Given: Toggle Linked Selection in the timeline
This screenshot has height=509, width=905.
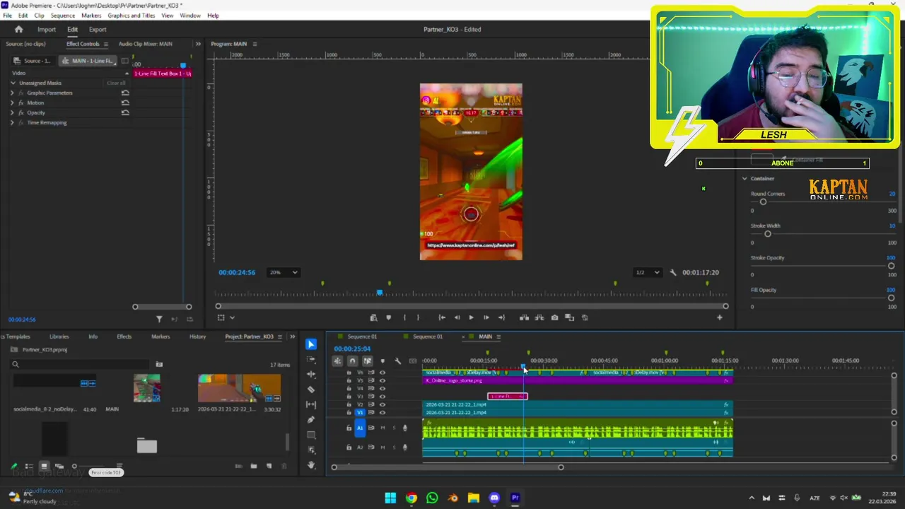Looking at the screenshot, I should tap(368, 361).
